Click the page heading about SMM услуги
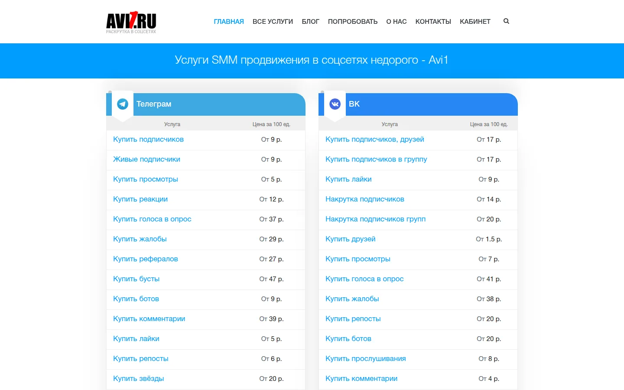624x390 pixels. pos(312,60)
